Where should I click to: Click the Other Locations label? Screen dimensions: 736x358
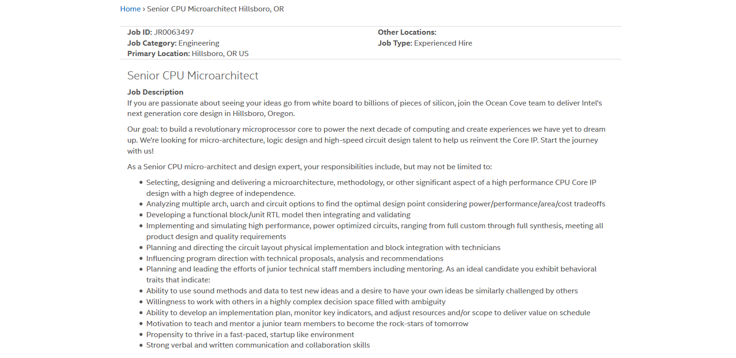point(407,32)
